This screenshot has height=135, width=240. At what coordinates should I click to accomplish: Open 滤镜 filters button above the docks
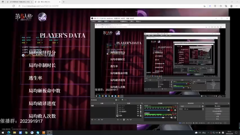pos(124,100)
